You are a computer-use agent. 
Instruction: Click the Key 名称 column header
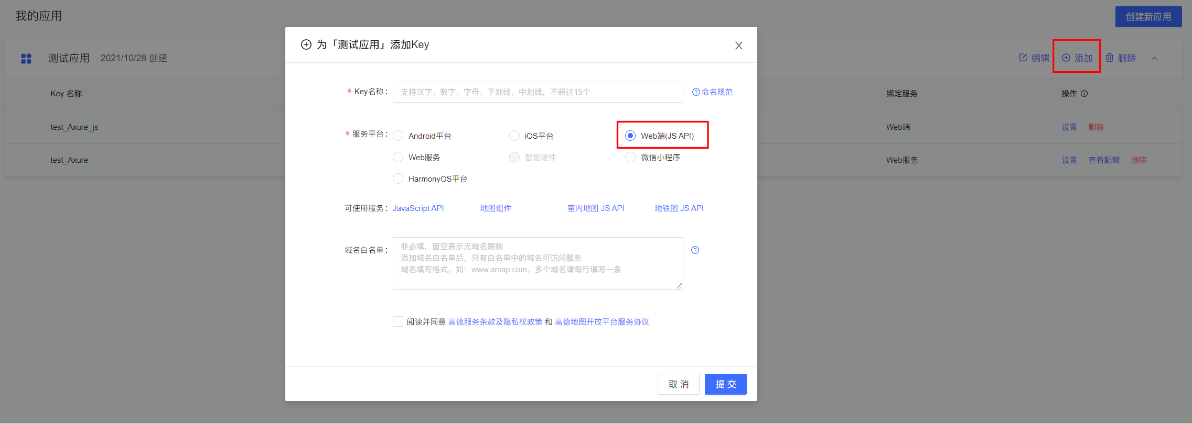(x=66, y=94)
